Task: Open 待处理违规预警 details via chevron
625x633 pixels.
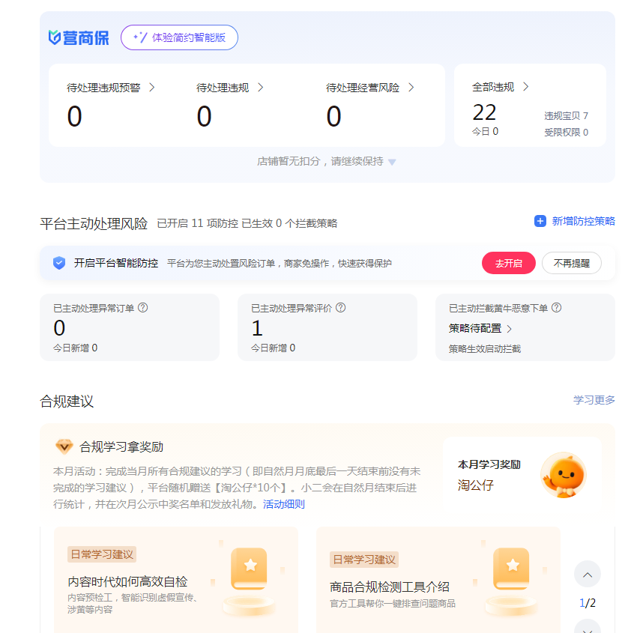Action: [x=152, y=88]
